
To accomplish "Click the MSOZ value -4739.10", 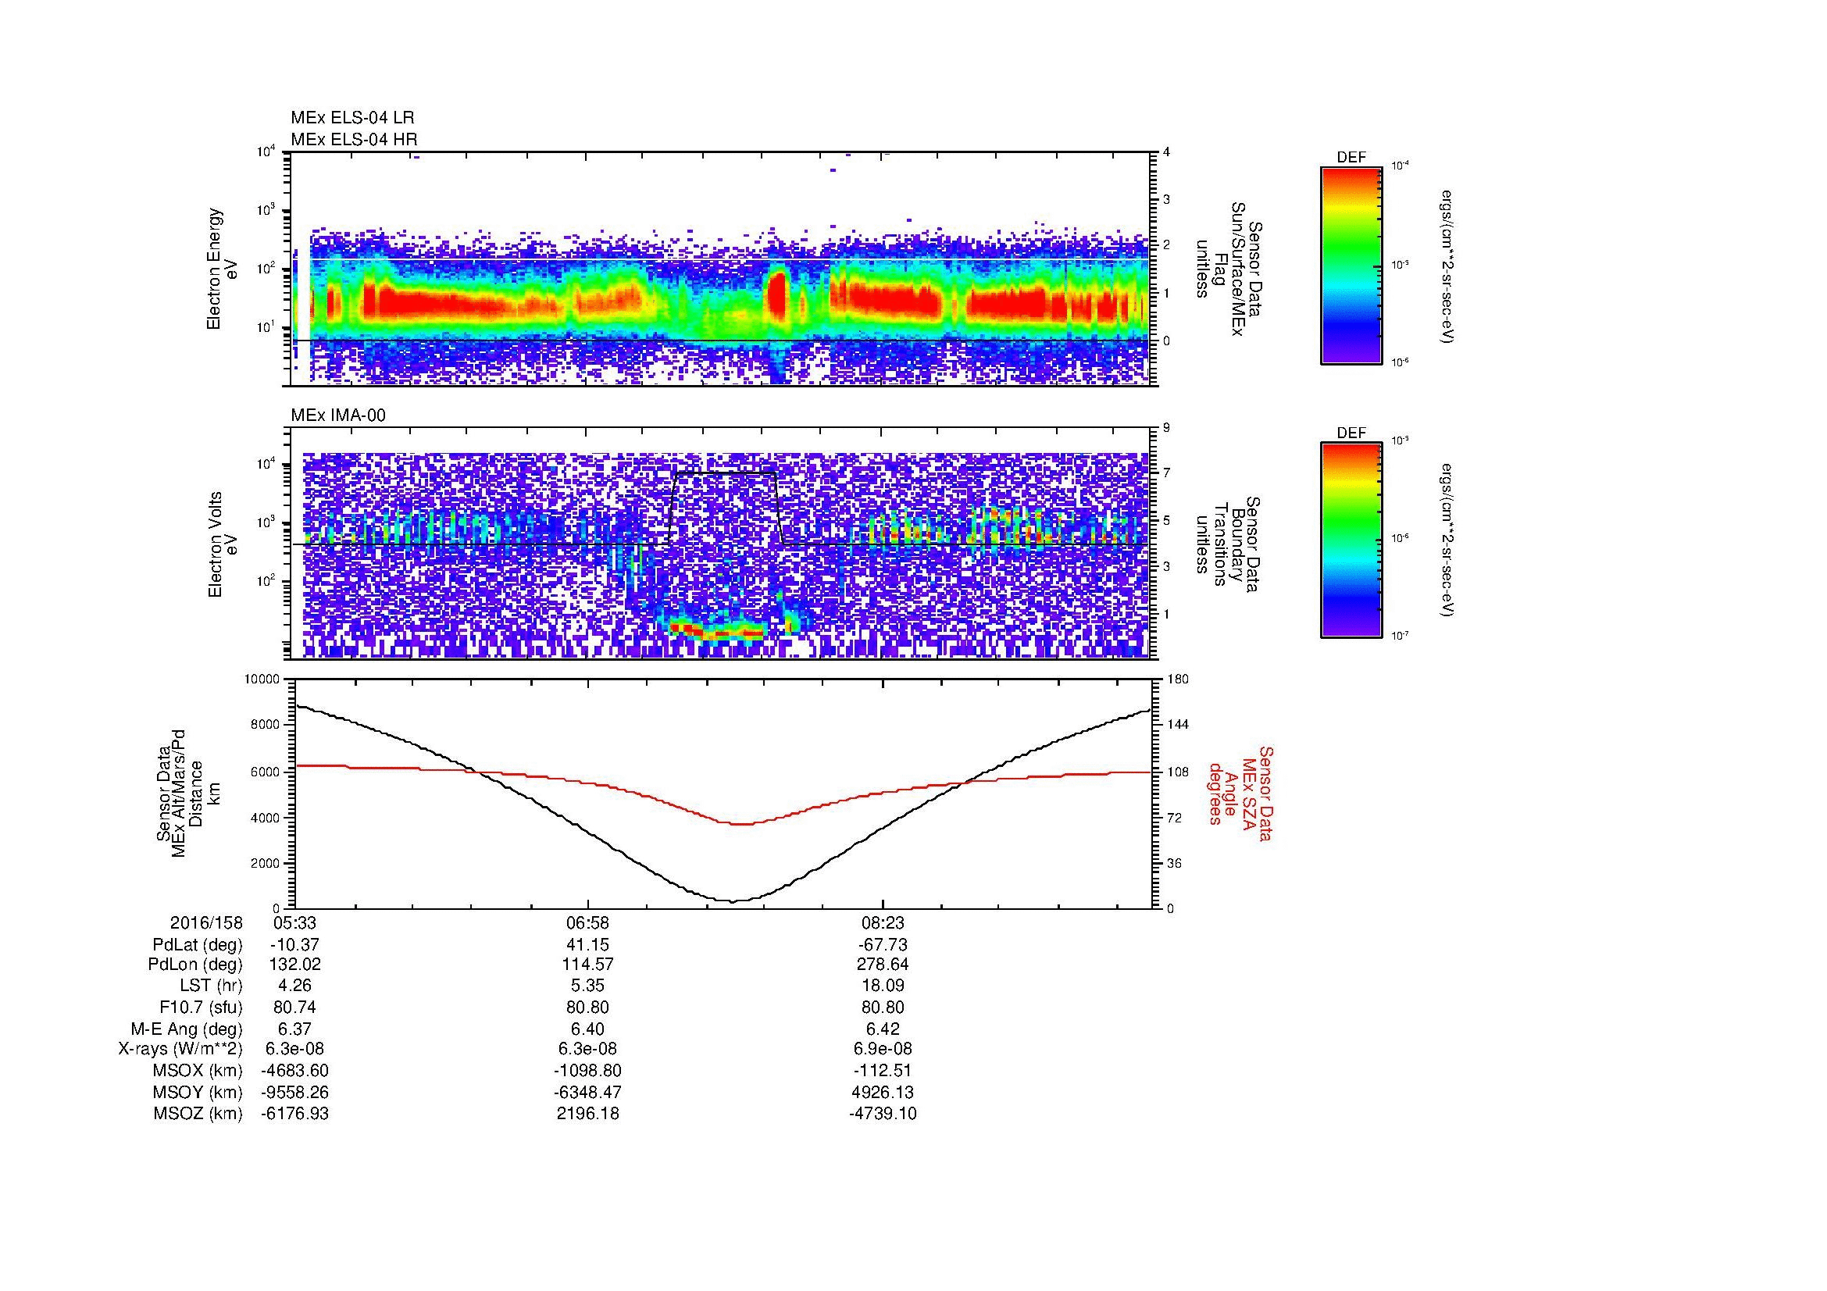I will pos(883,1114).
